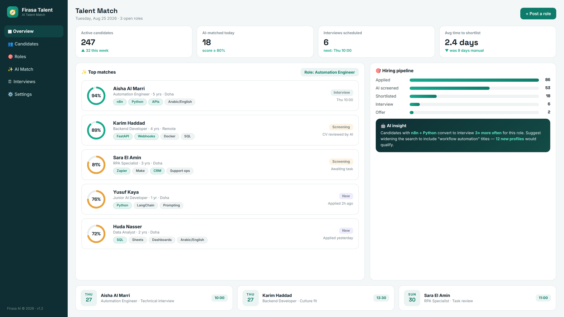This screenshot has height=317, width=564.
Task: Click Karim Haddad's 89% score ring
Action: click(96, 130)
